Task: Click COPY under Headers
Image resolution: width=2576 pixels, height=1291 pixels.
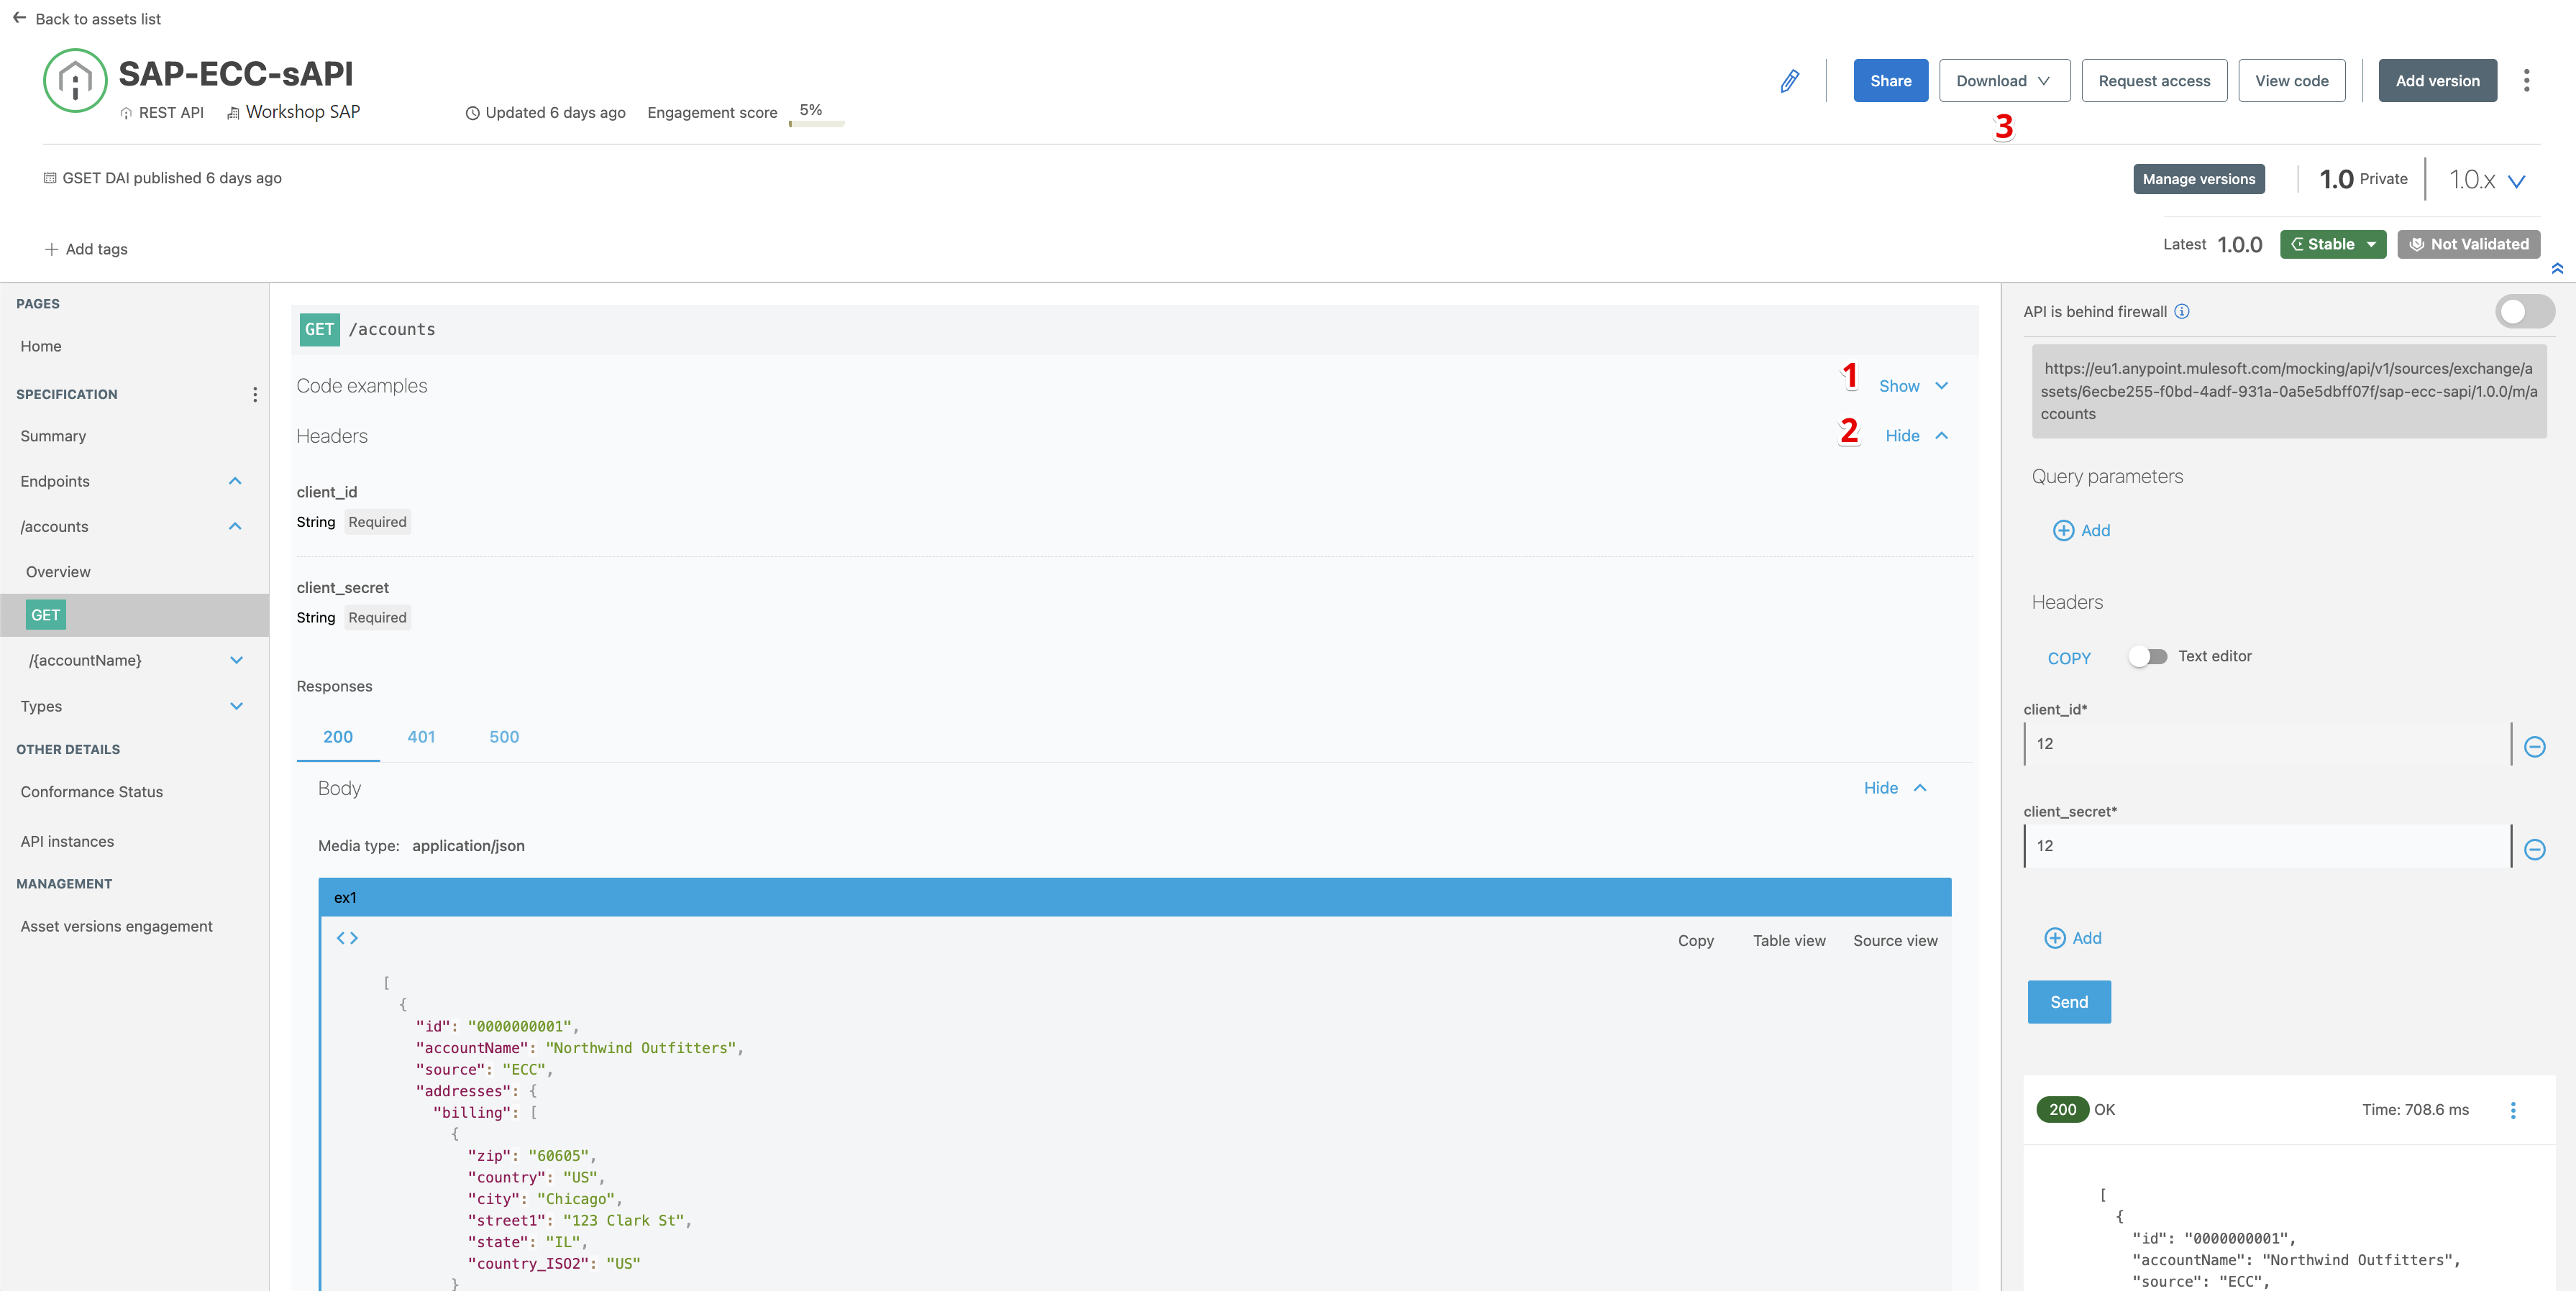Action: coord(2069,658)
